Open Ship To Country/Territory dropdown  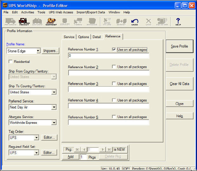pyautogui.click(x=54, y=92)
